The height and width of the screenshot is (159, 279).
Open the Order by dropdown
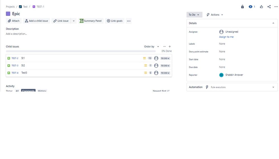coord(151,47)
